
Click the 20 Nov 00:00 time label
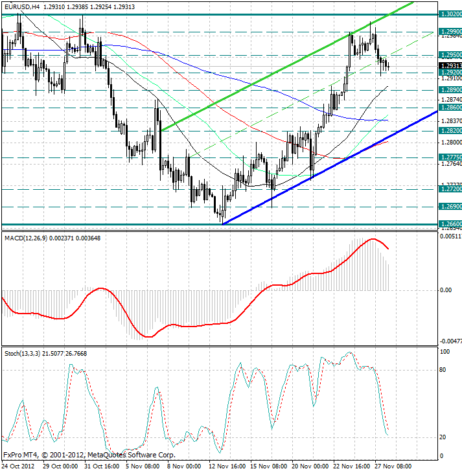coord(309,466)
